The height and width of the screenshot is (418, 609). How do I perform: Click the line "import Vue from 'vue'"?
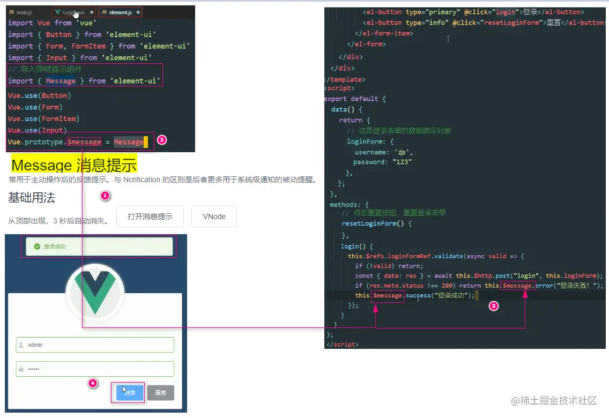click(51, 23)
